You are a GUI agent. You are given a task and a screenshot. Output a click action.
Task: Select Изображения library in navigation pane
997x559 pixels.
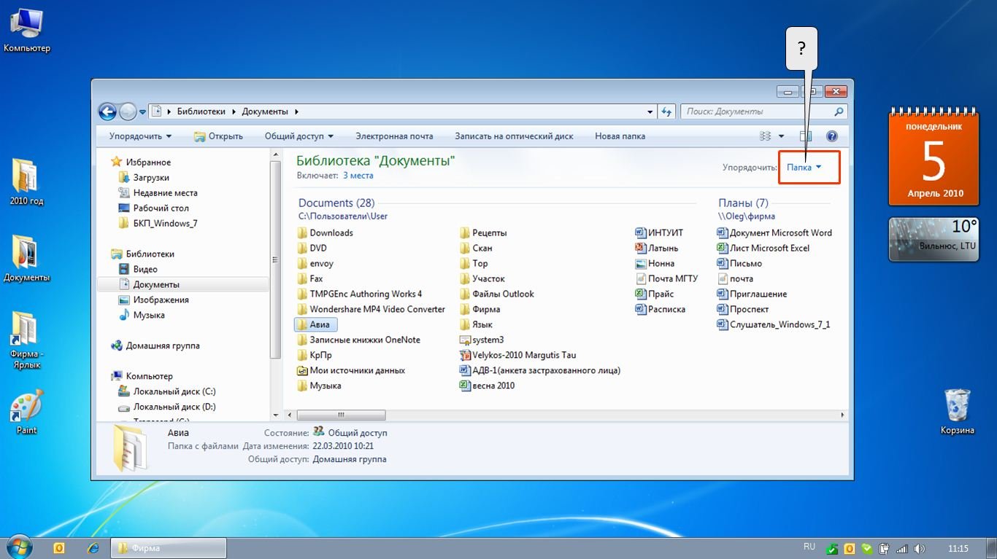(x=161, y=300)
